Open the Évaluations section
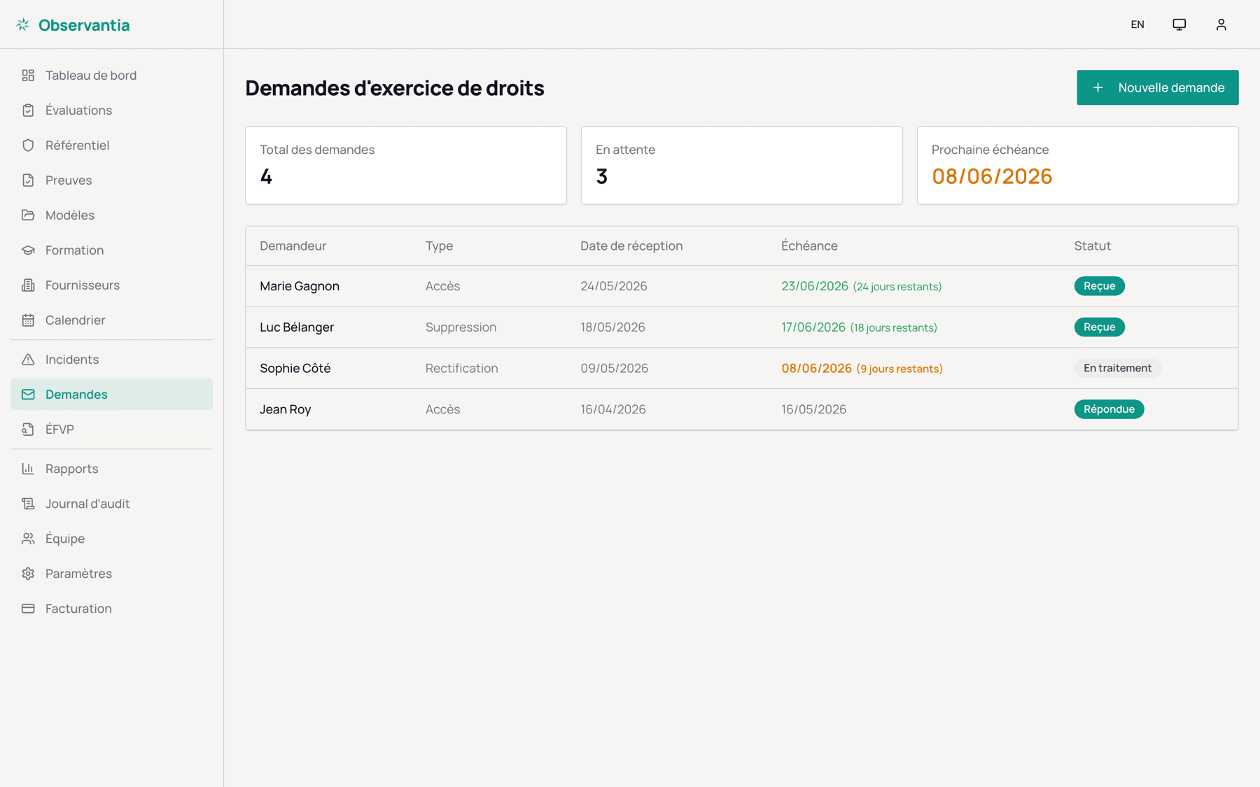Image resolution: width=1260 pixels, height=787 pixels. pyautogui.click(x=112, y=111)
